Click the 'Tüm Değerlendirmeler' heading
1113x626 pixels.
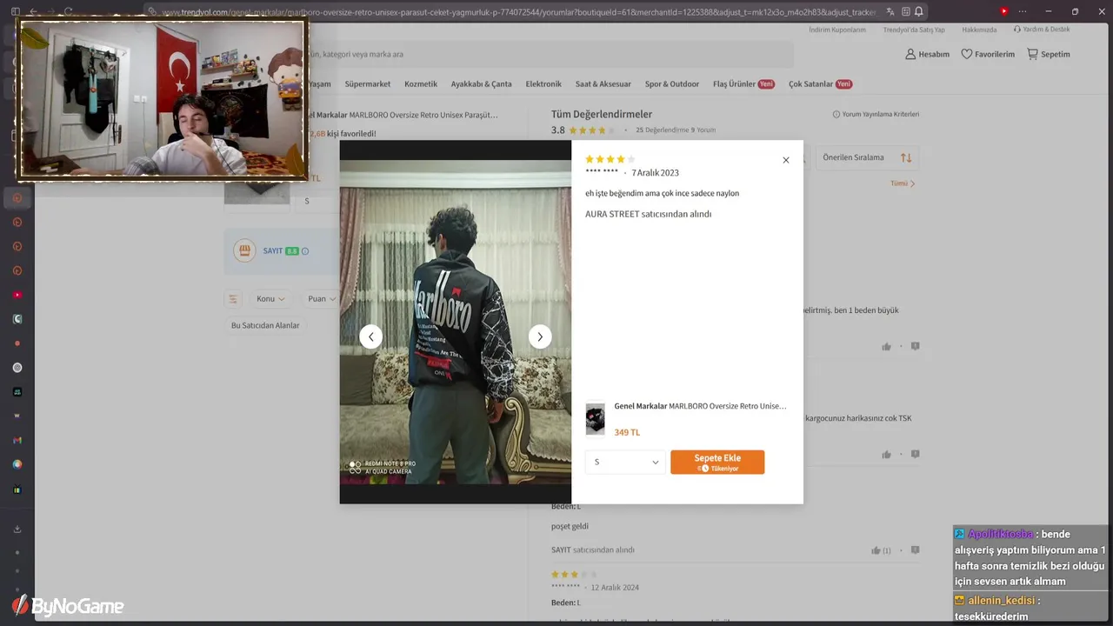(602, 114)
